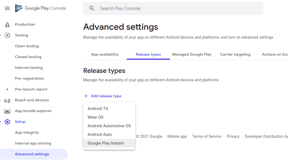The image size is (288, 161).
Task: Select Android Automotive OS option
Action: 109,126
